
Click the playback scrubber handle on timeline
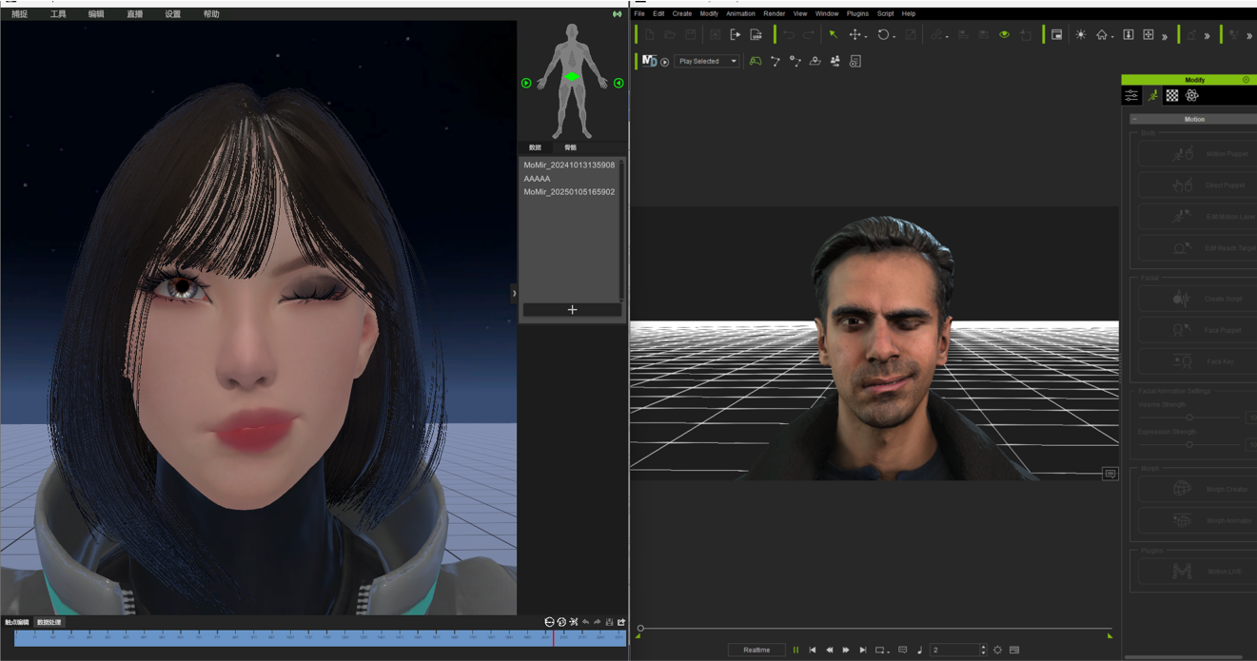(x=640, y=628)
